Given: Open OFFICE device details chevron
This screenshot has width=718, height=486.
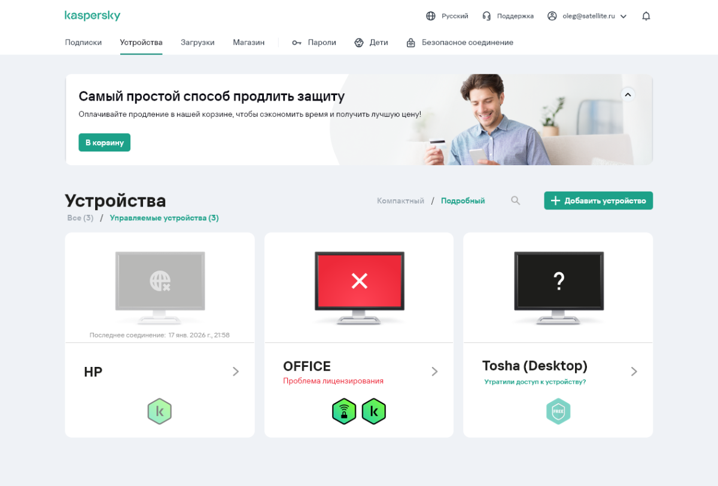Looking at the screenshot, I should [435, 372].
